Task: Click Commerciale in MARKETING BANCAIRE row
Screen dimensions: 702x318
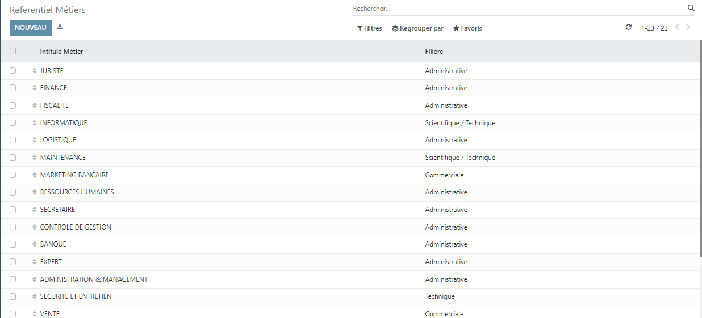Action: (x=444, y=175)
